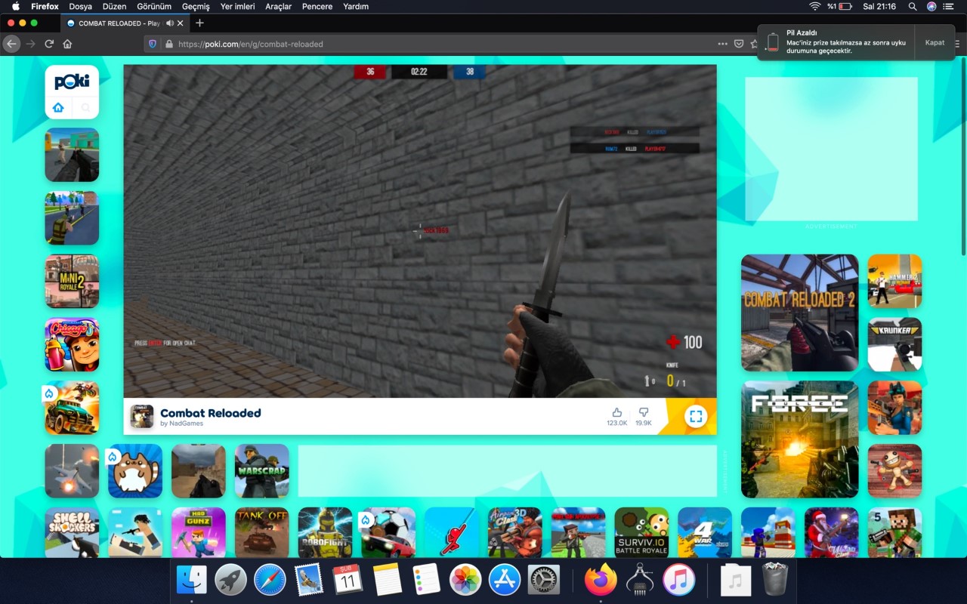Open the Görünüm menu

(154, 6)
